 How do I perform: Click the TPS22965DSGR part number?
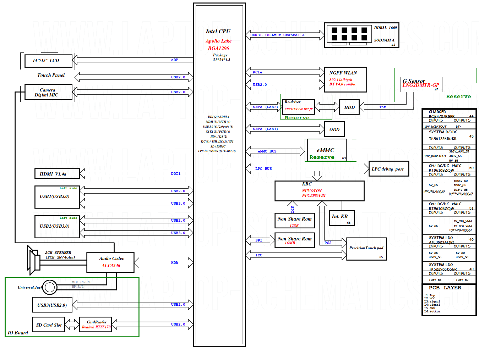[443, 269]
